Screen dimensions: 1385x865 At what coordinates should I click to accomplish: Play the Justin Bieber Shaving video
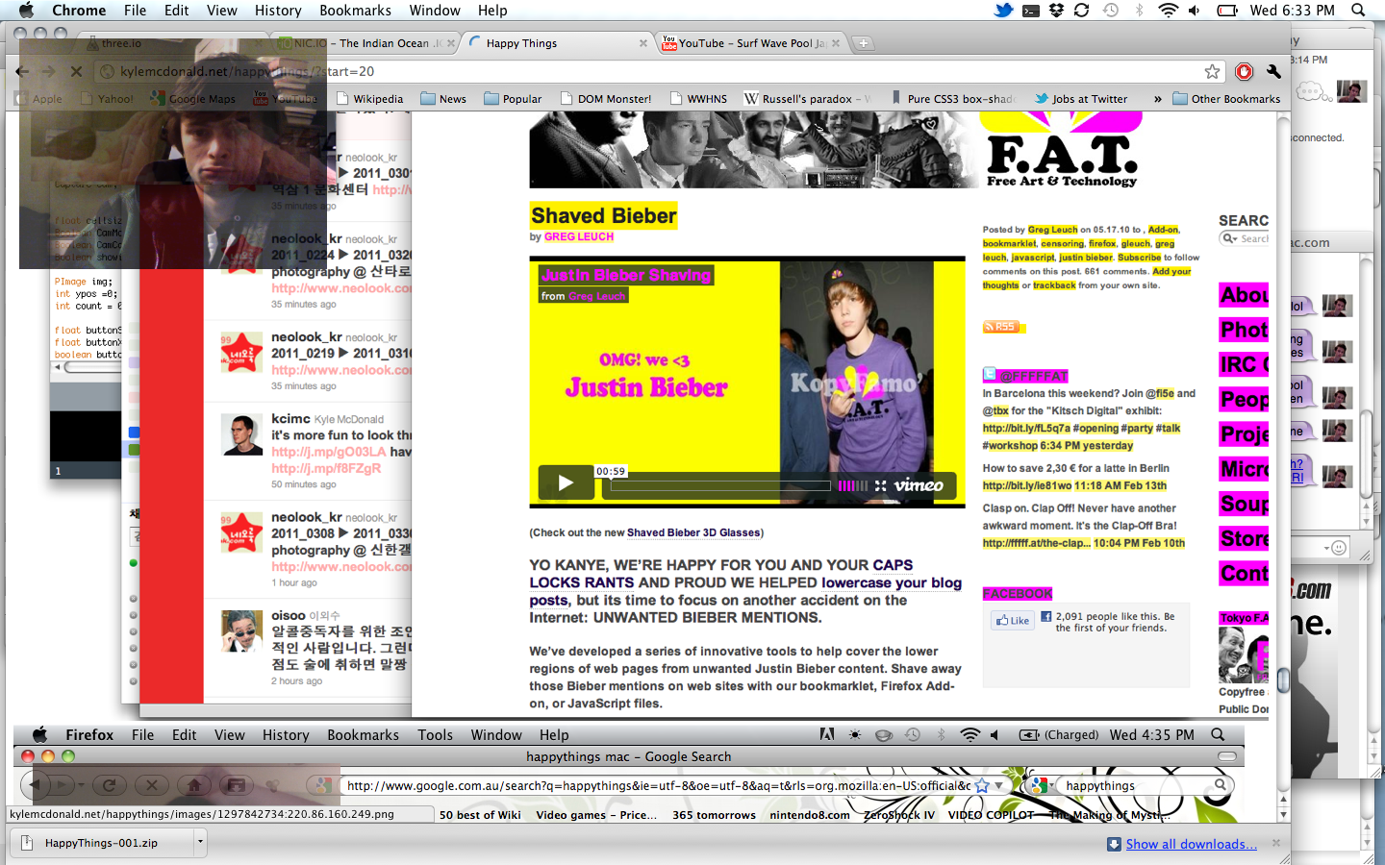565,482
